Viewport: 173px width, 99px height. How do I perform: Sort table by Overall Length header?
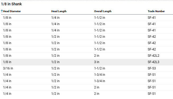pyautogui.click(x=103, y=11)
